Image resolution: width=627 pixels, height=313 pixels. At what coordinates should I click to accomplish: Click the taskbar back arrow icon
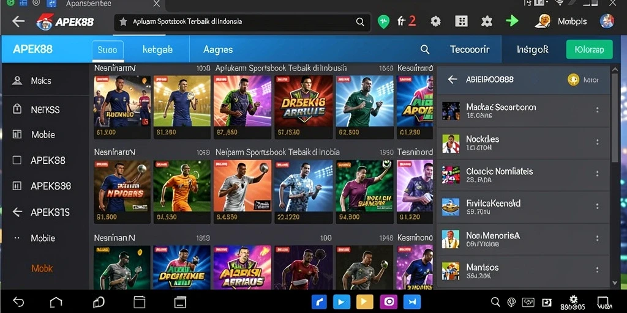18,302
